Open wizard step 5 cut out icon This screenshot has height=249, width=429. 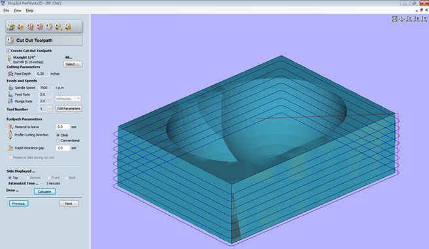coord(49,27)
